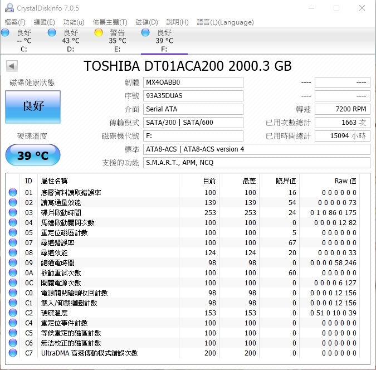Click status icon for attribute 05
The image size is (376, 370).
pyautogui.click(x=13, y=232)
